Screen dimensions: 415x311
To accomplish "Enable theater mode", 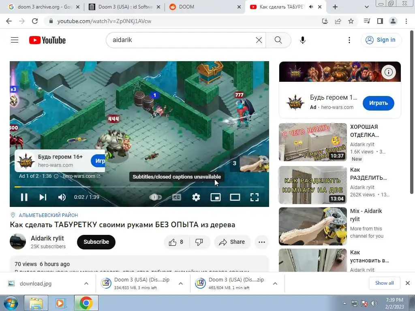I will pyautogui.click(x=235, y=197).
